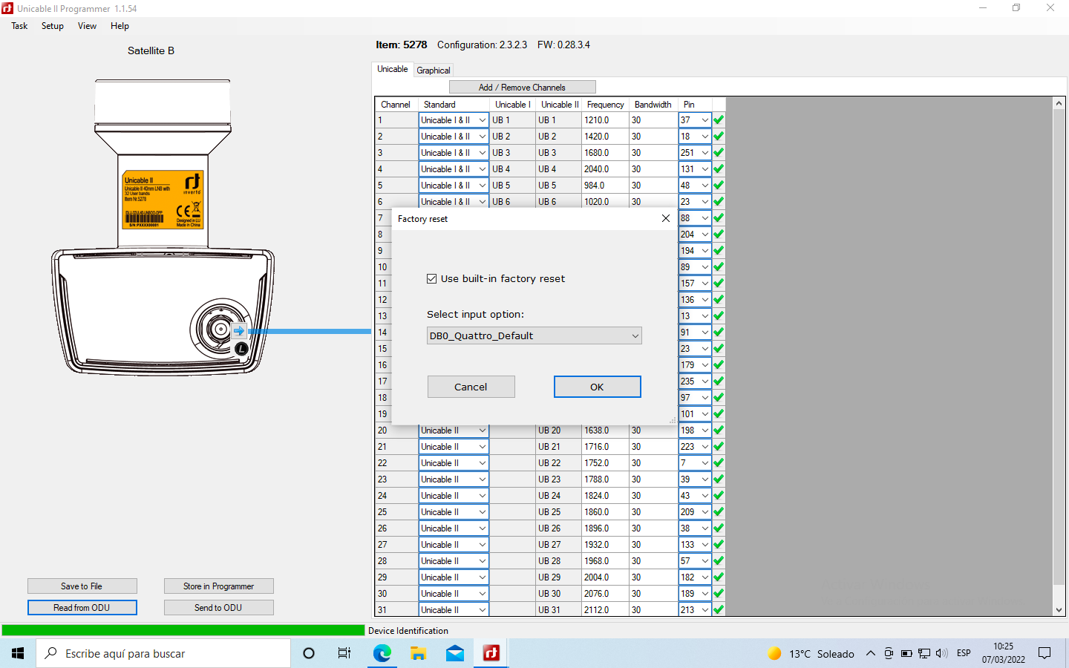Click the green checkmark in channel 1 row
Viewport: 1069px width, 668px height.
tap(719, 120)
